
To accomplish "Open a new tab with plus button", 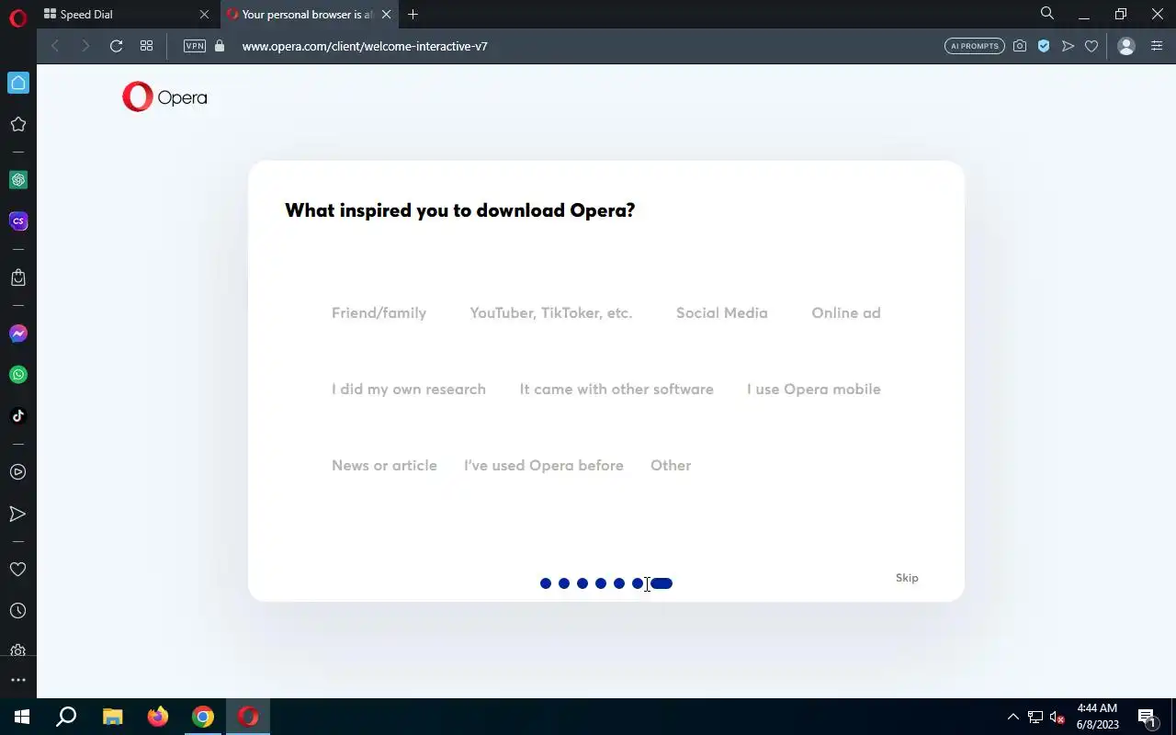I will [x=413, y=15].
